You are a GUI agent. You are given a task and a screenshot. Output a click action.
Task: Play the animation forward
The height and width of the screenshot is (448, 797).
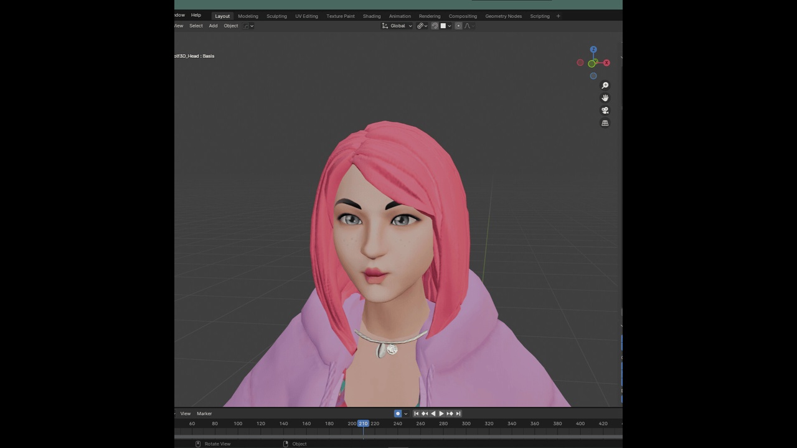441,414
